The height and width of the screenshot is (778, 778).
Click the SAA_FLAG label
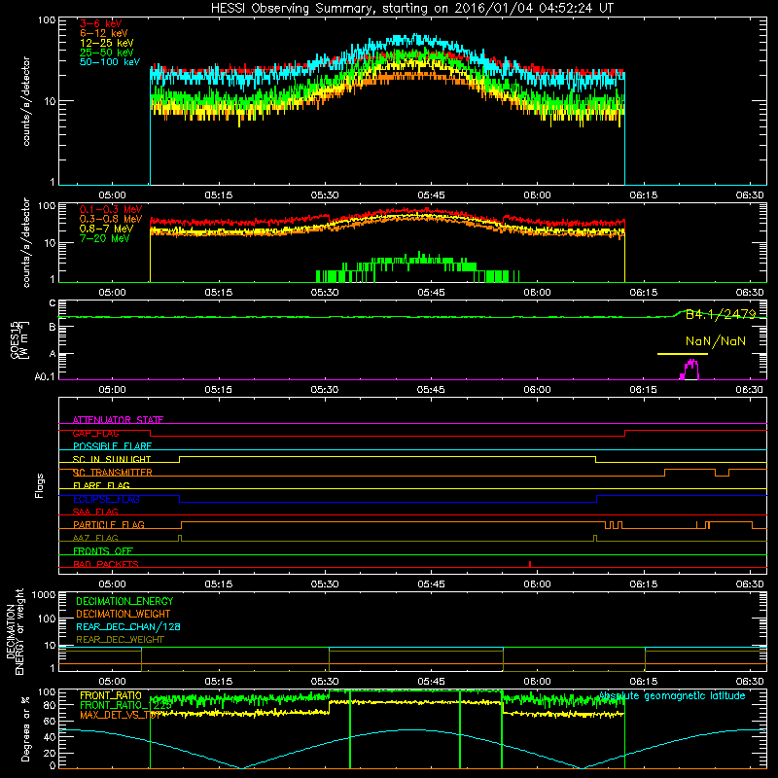(95, 513)
